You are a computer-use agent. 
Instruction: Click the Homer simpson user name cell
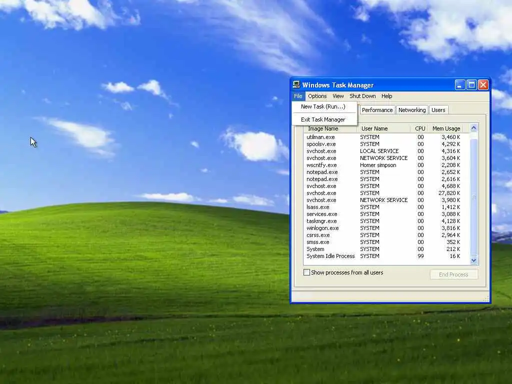click(x=378, y=165)
